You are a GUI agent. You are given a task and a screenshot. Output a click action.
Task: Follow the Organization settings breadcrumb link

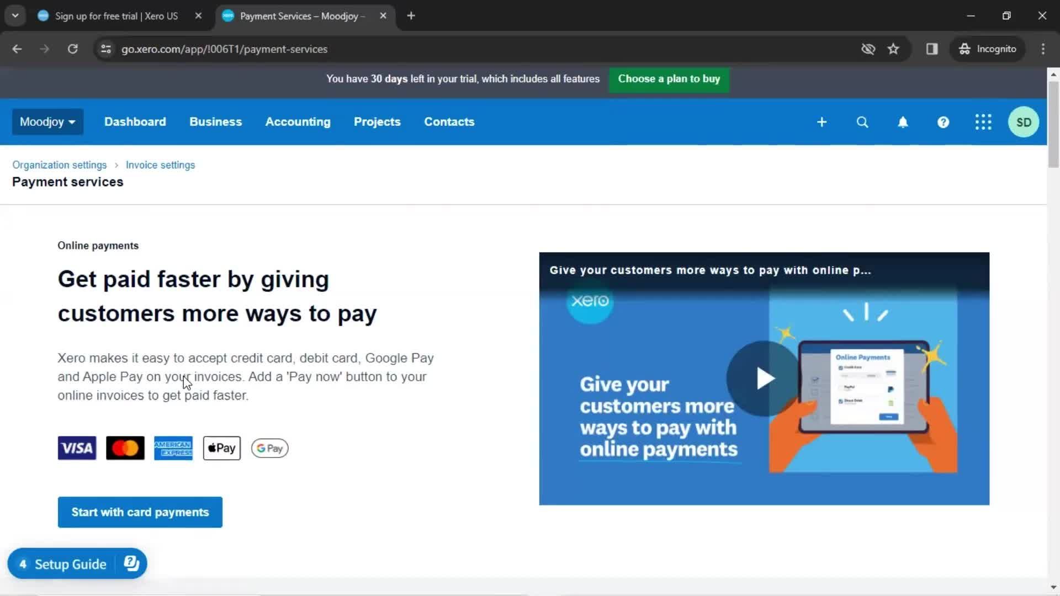(x=60, y=165)
